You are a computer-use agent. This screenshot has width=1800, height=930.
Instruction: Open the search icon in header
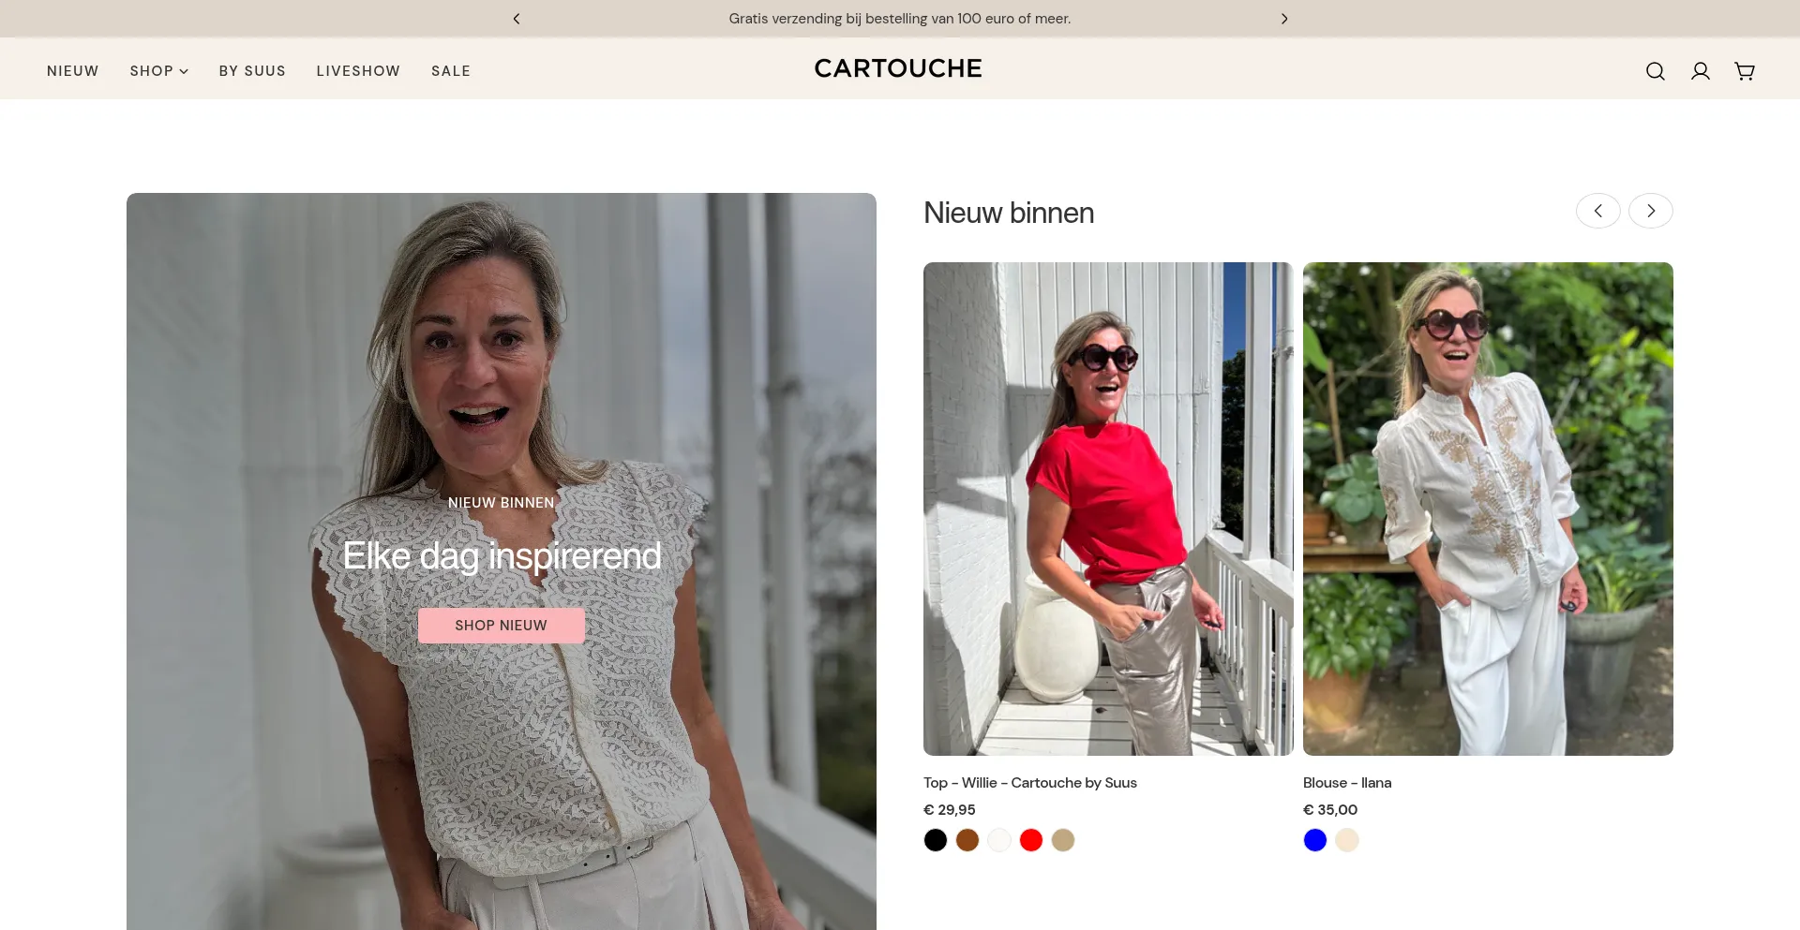(1655, 71)
